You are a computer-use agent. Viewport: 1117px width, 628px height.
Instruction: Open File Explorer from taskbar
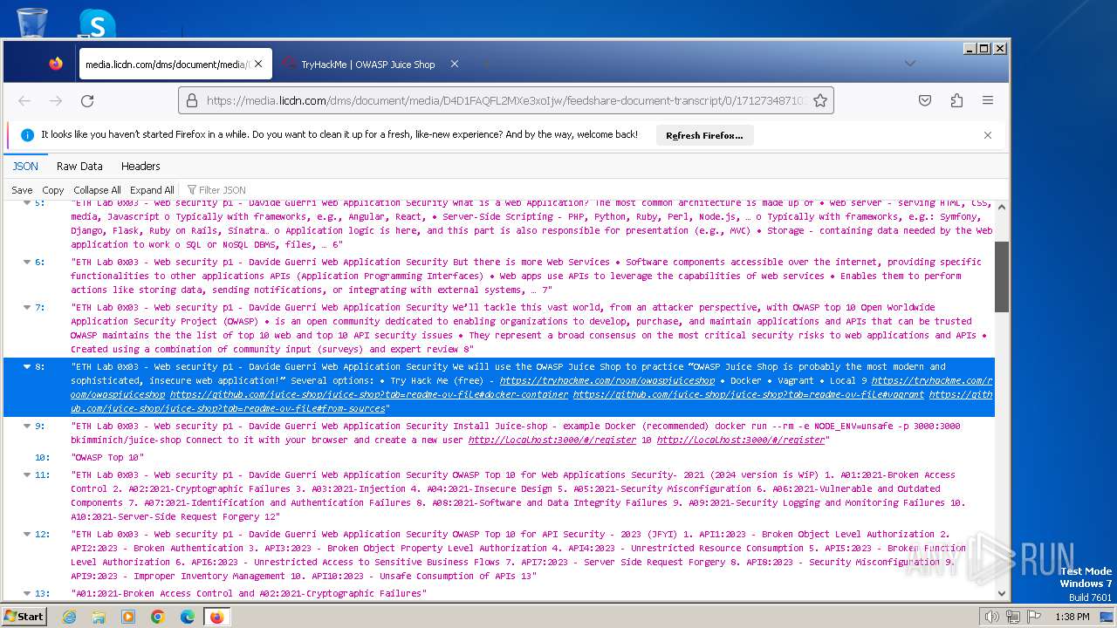click(99, 617)
